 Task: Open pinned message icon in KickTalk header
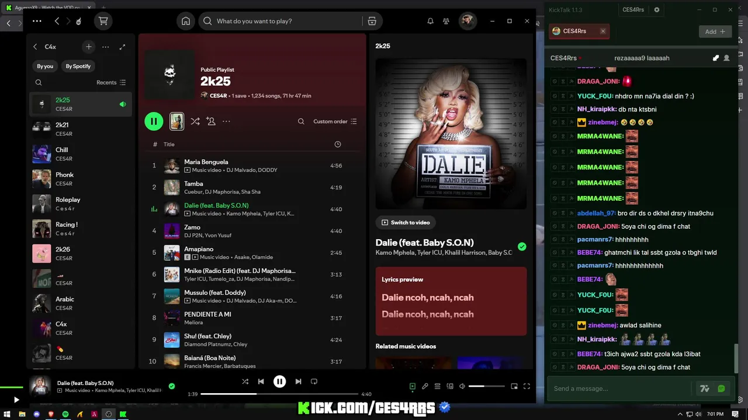[x=715, y=58]
